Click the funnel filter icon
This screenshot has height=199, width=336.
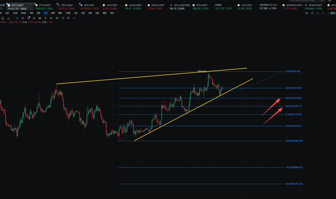click(x=63, y=18)
